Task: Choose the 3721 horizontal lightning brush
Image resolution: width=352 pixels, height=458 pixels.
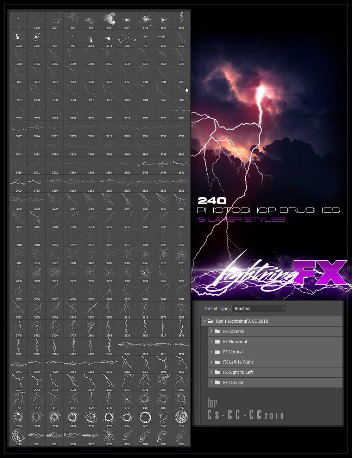Action: click(37, 436)
